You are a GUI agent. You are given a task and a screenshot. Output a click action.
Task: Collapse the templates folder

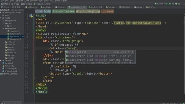tap(3, 29)
